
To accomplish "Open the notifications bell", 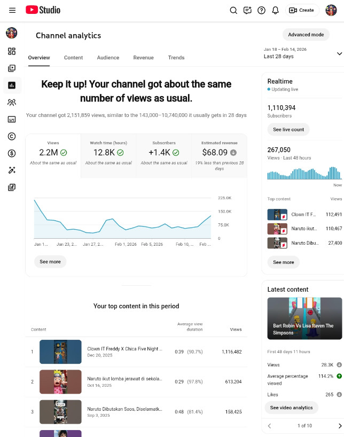I will 276,10.
